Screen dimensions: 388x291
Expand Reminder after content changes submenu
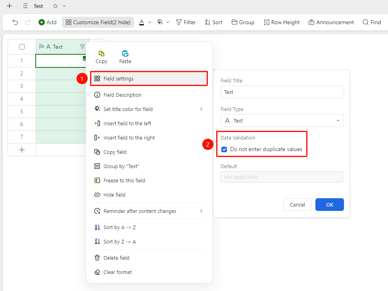tap(149, 211)
